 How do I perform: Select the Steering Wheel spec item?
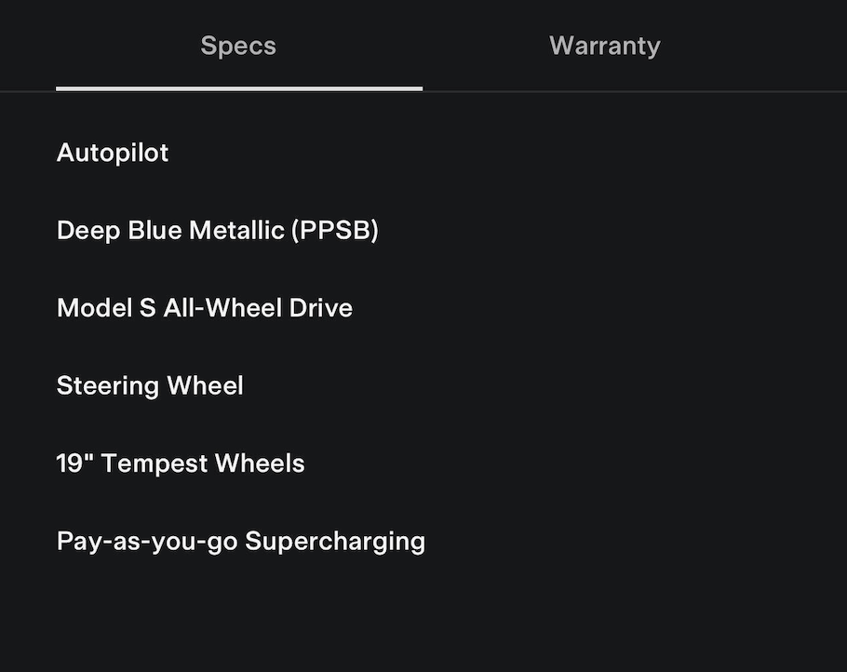click(x=150, y=385)
